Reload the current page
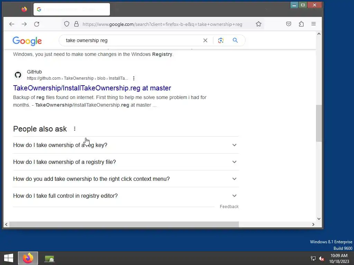 (37, 24)
